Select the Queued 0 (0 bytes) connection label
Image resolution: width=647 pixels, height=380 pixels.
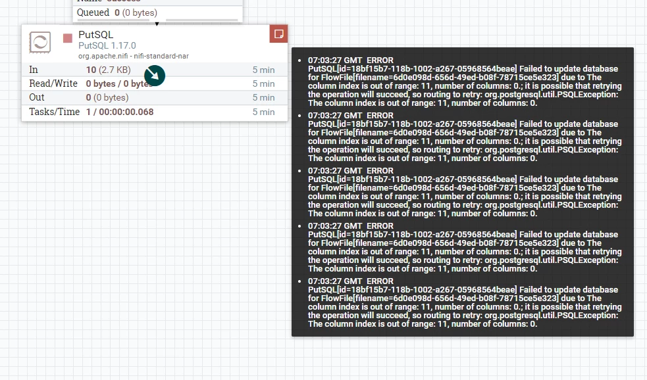click(117, 12)
